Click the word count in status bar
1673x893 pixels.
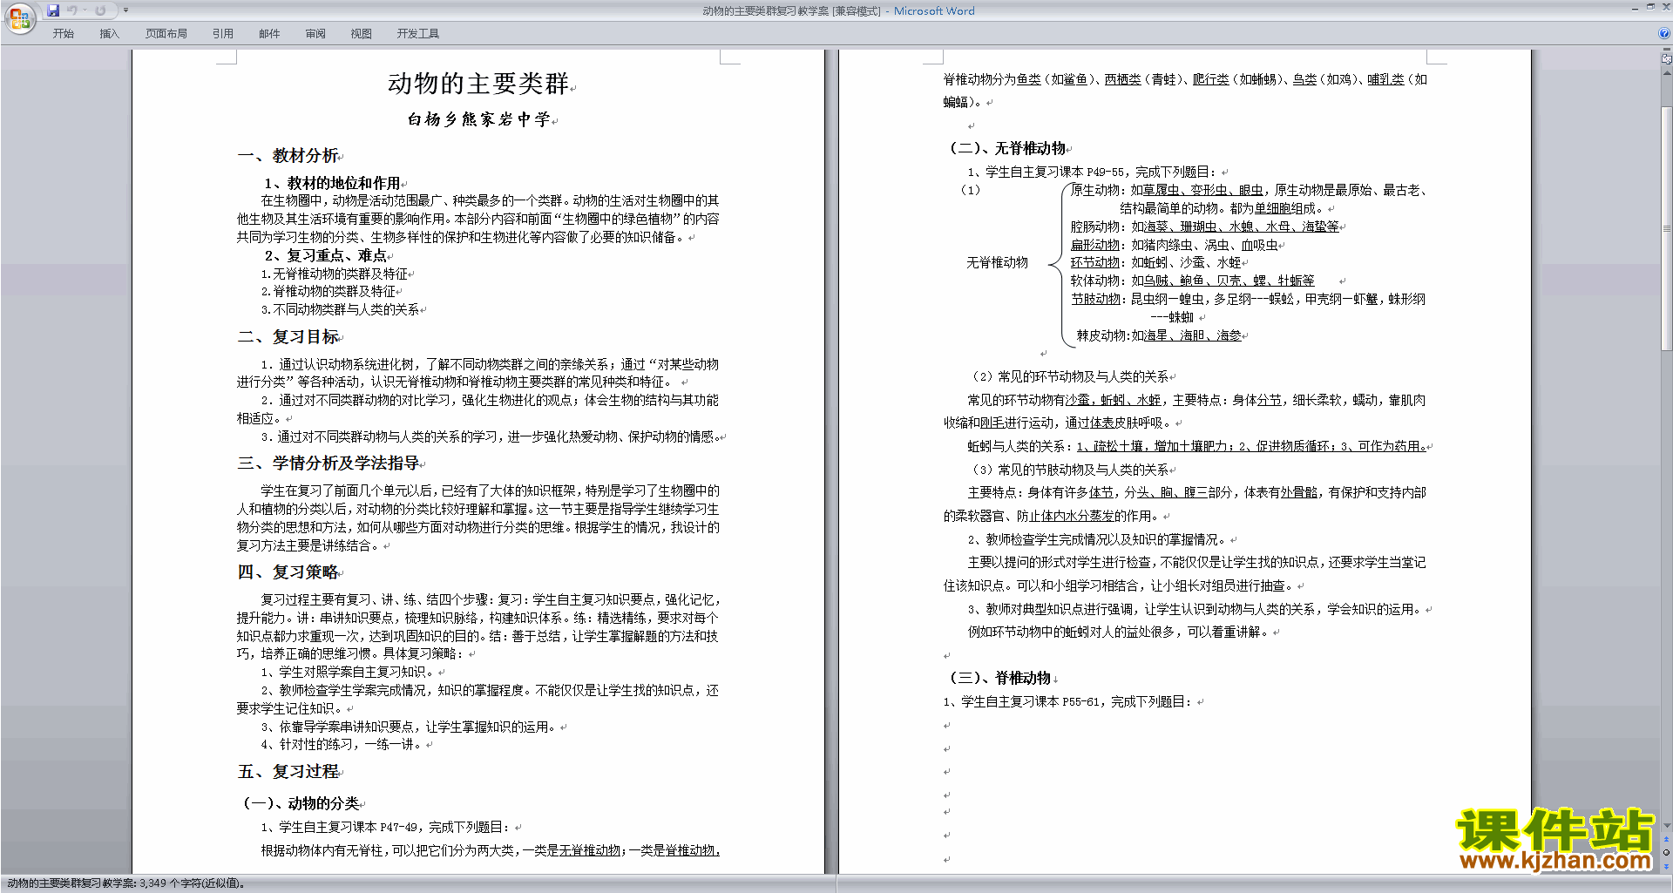click(x=126, y=883)
